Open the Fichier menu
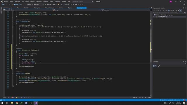The width and height of the screenshot is (187, 105). 6,1
